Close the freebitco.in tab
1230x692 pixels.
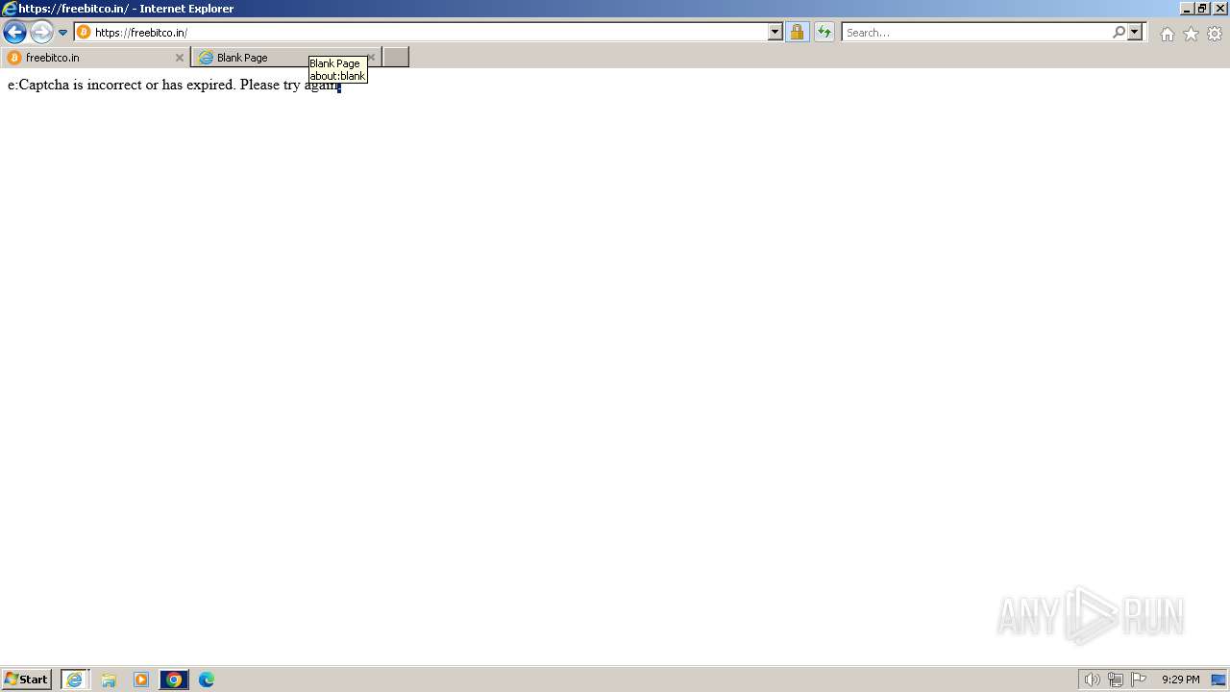point(179,58)
